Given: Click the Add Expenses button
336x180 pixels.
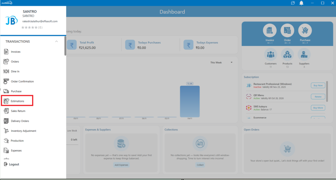Looking at the screenshot, I should 121,165.
